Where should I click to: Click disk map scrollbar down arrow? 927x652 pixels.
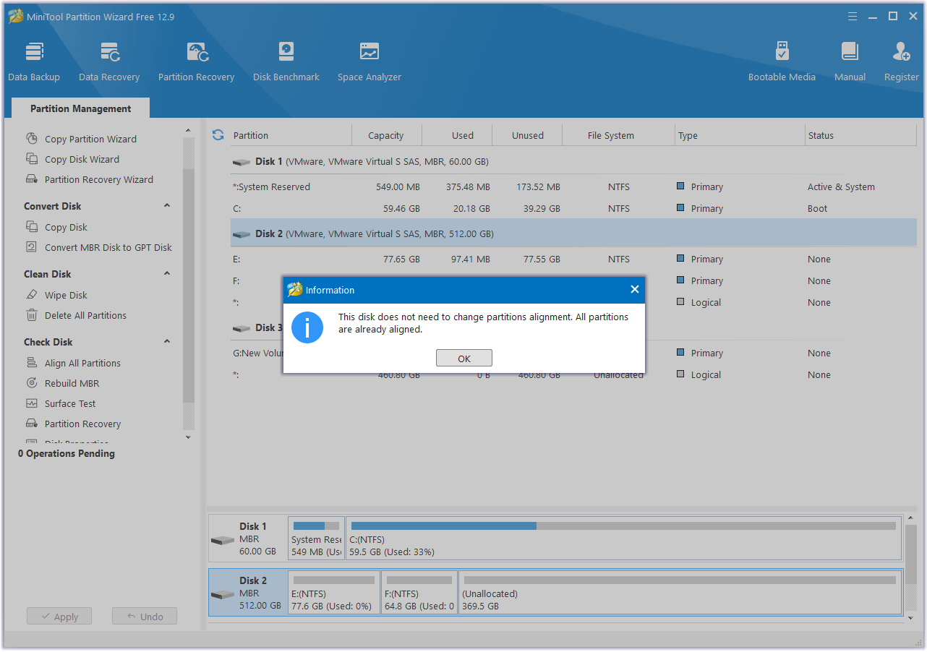pos(911,618)
